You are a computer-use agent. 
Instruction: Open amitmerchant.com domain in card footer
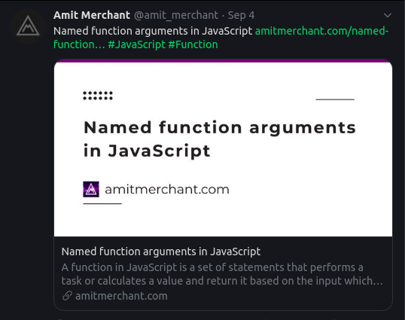click(121, 296)
